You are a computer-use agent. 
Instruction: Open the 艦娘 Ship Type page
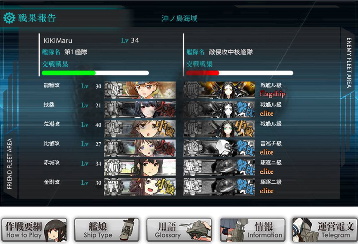(107, 230)
